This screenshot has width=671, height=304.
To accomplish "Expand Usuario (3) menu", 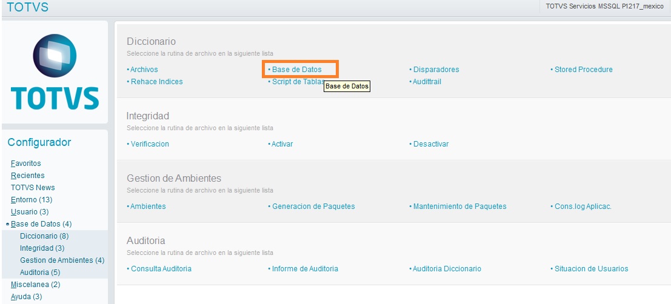I will tap(30, 211).
